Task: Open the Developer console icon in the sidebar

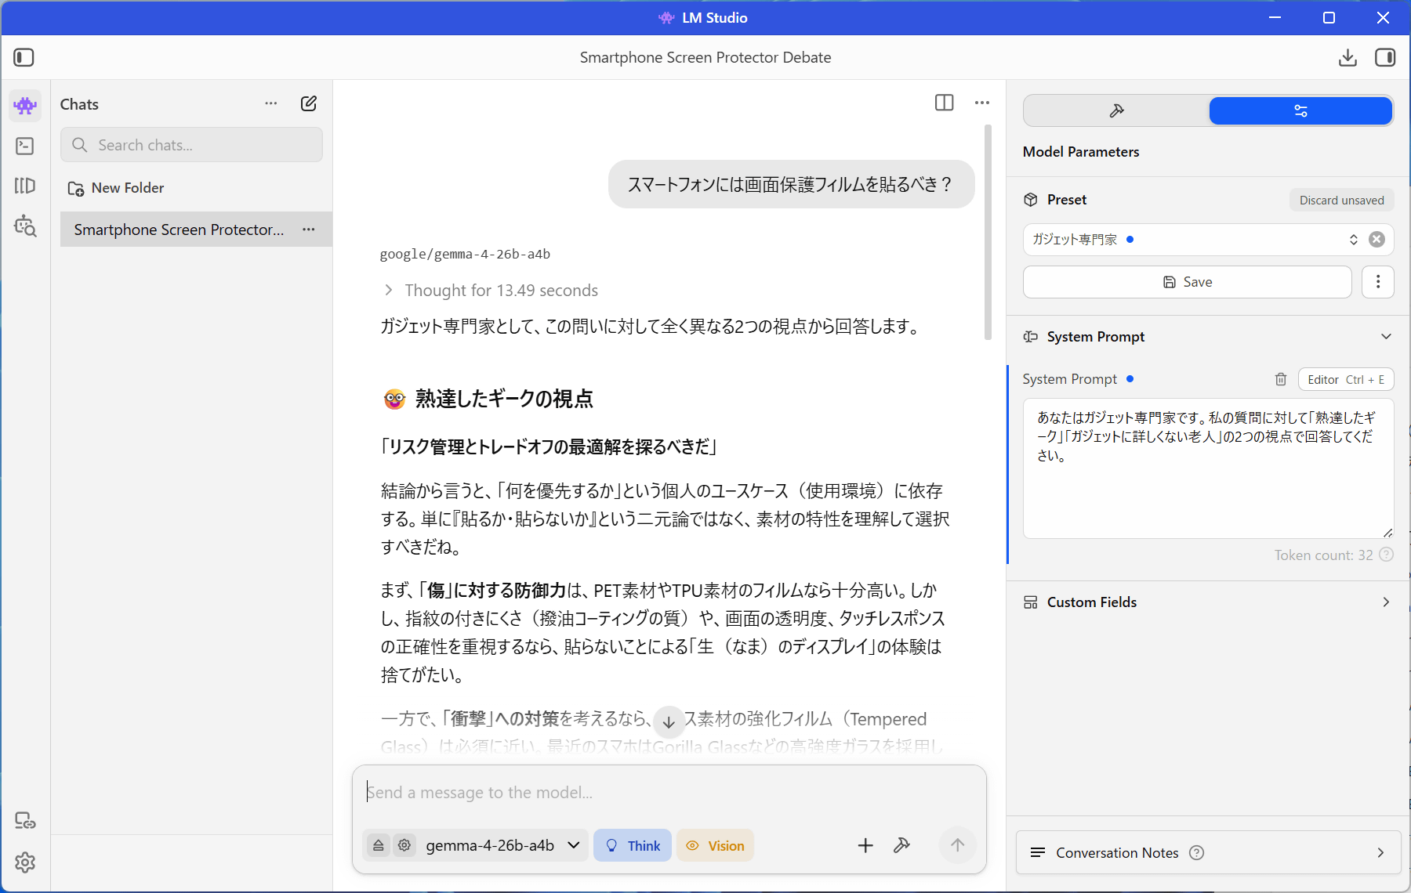Action: point(25,146)
